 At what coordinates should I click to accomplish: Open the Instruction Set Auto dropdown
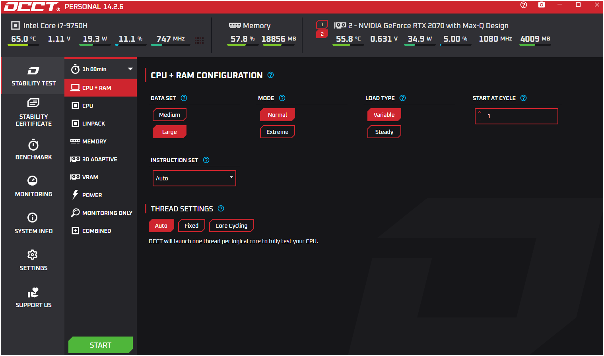coord(194,178)
